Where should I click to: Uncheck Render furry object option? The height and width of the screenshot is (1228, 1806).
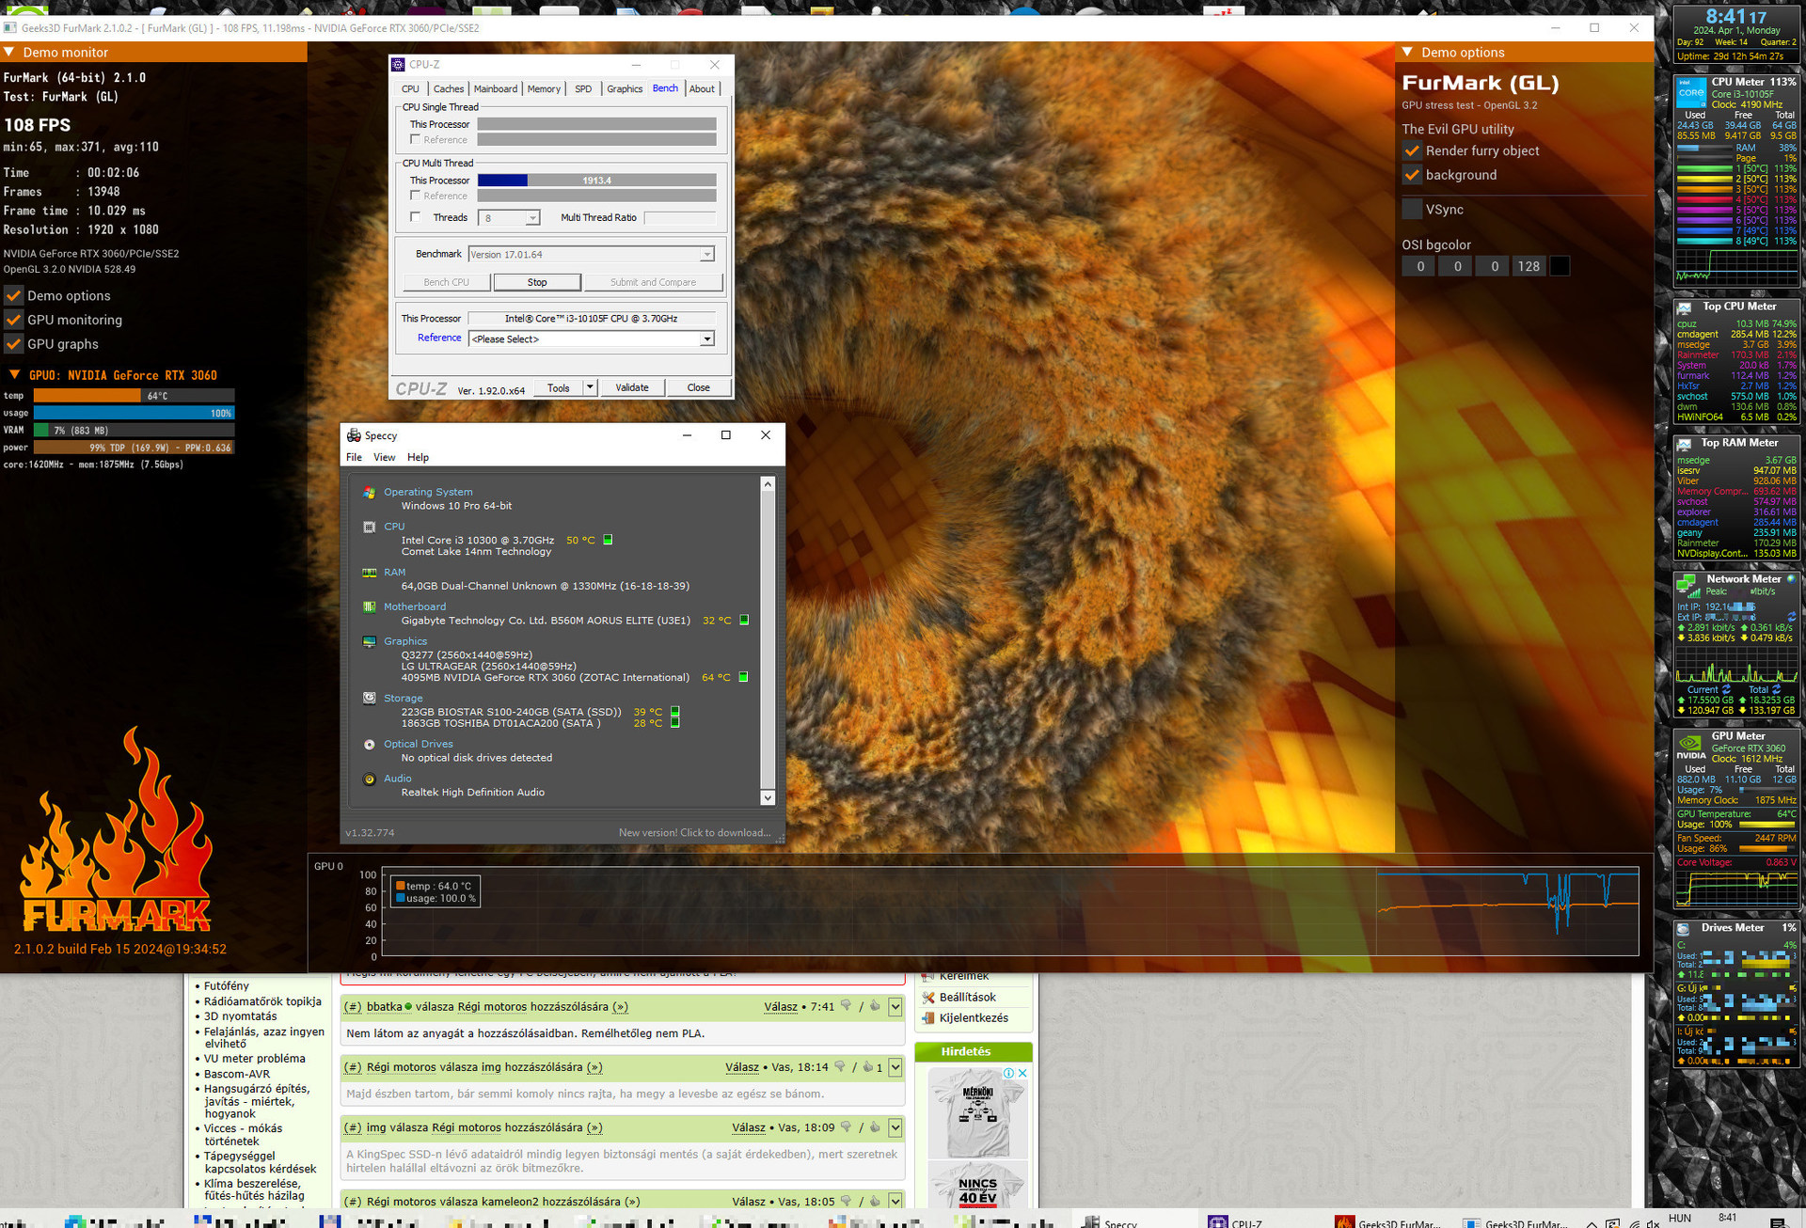click(1412, 150)
